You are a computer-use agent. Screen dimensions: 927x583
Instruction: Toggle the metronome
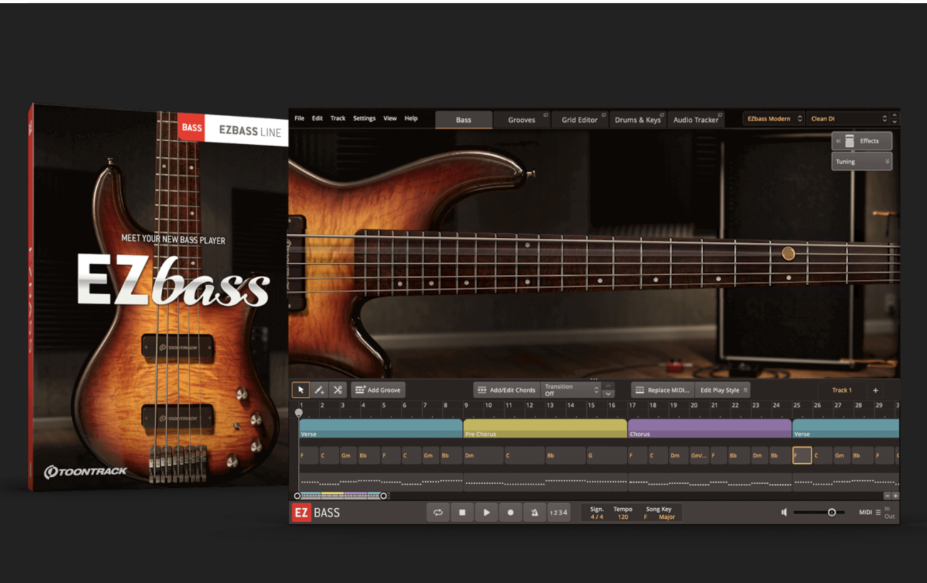[534, 512]
